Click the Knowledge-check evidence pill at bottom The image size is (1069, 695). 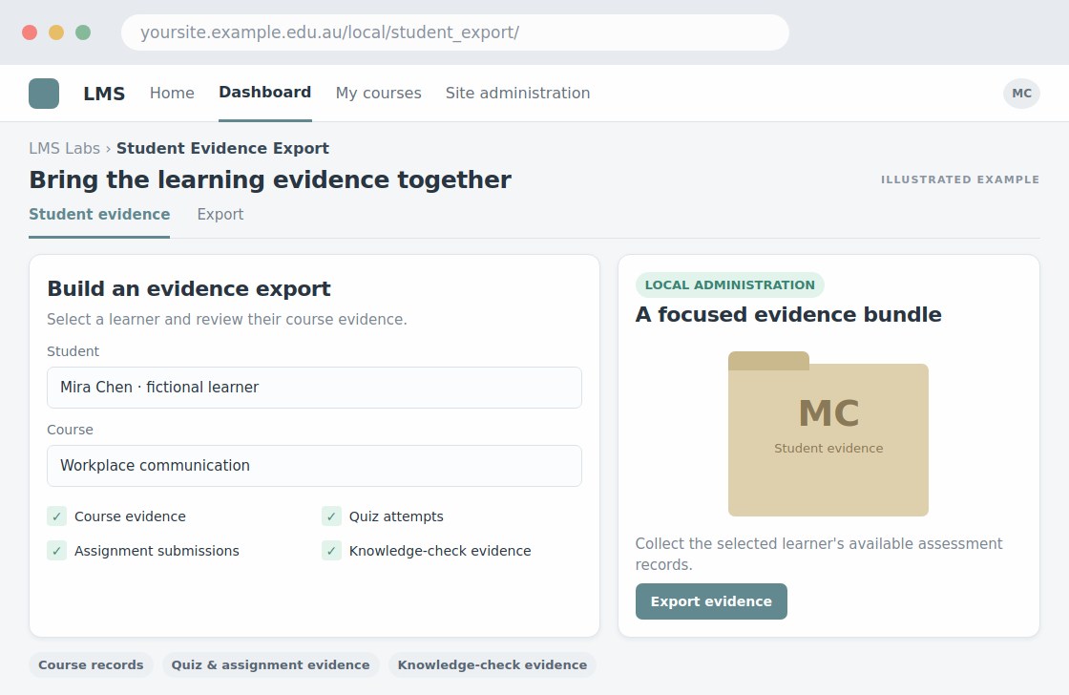(493, 665)
